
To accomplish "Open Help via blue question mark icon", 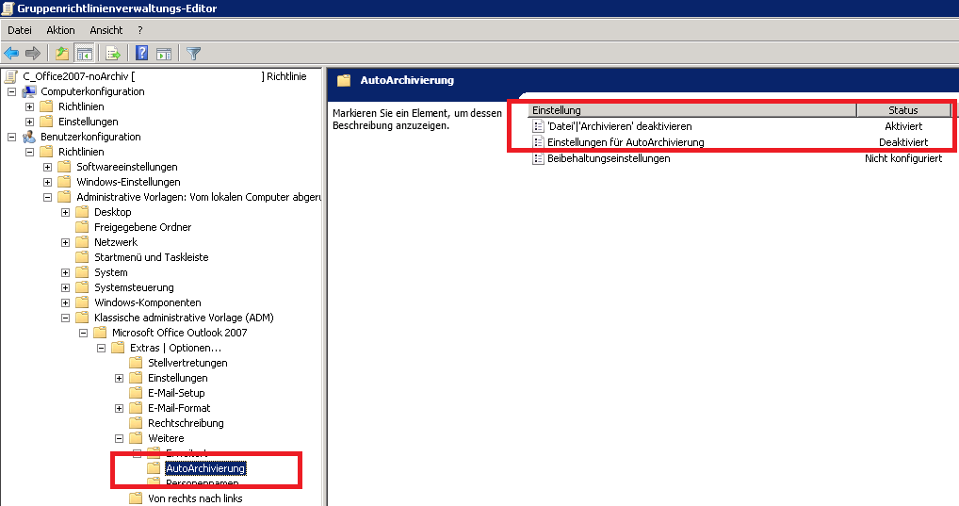I will click(142, 53).
